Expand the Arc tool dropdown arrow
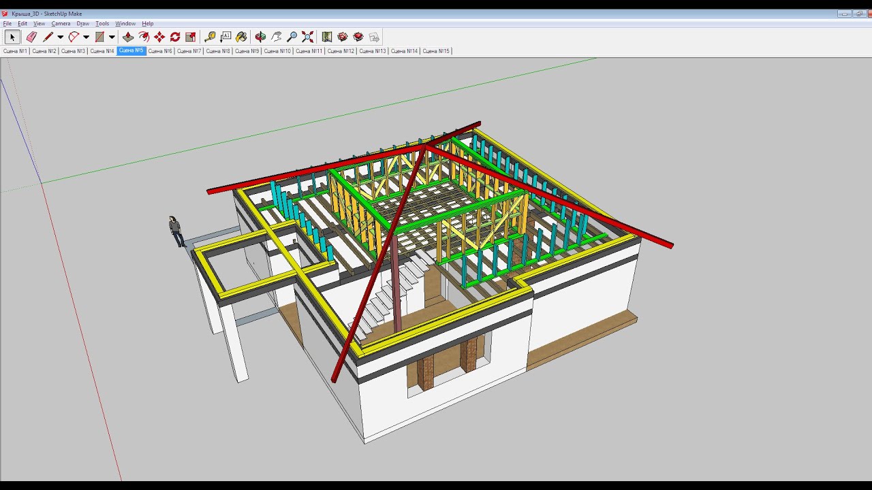 click(x=86, y=37)
